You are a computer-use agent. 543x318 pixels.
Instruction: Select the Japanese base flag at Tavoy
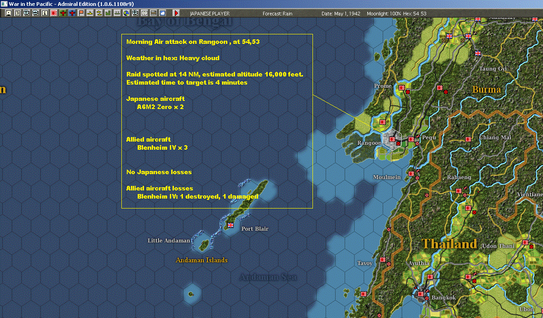[383, 260]
